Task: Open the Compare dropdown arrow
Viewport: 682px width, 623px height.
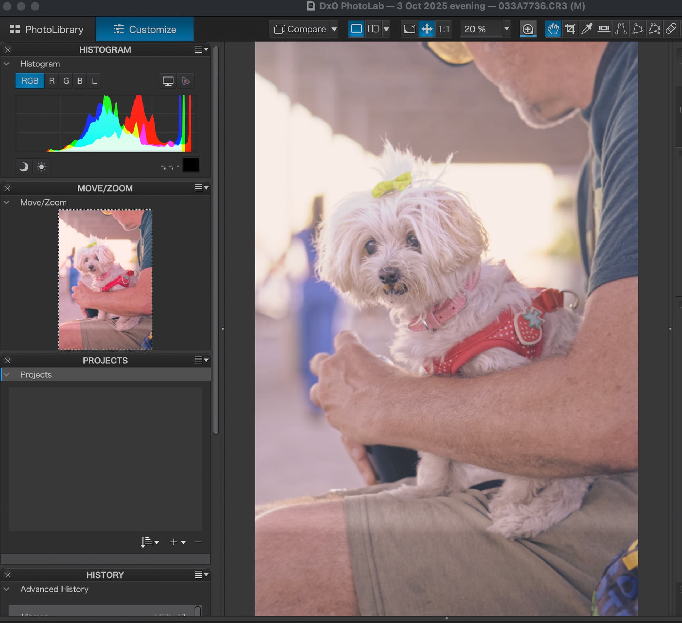Action: [334, 29]
